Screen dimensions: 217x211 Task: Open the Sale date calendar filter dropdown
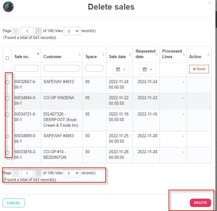coord(121,70)
